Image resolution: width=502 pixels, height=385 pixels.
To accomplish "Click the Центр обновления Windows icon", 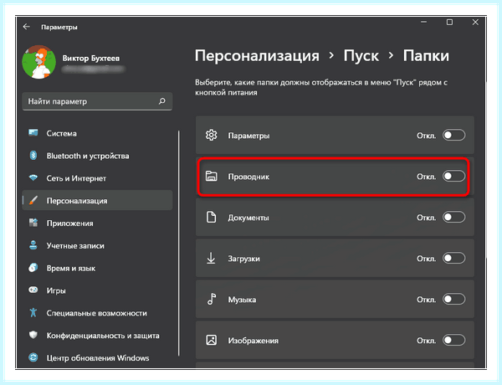I will point(33,357).
